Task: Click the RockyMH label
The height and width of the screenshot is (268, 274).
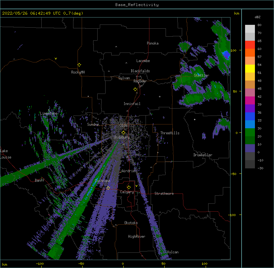Action: [78, 72]
